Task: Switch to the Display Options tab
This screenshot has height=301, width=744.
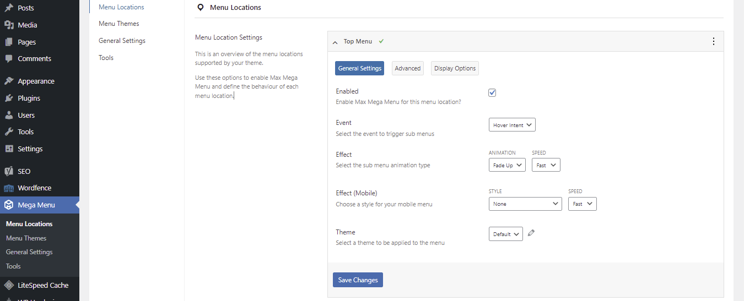Action: coord(455,68)
